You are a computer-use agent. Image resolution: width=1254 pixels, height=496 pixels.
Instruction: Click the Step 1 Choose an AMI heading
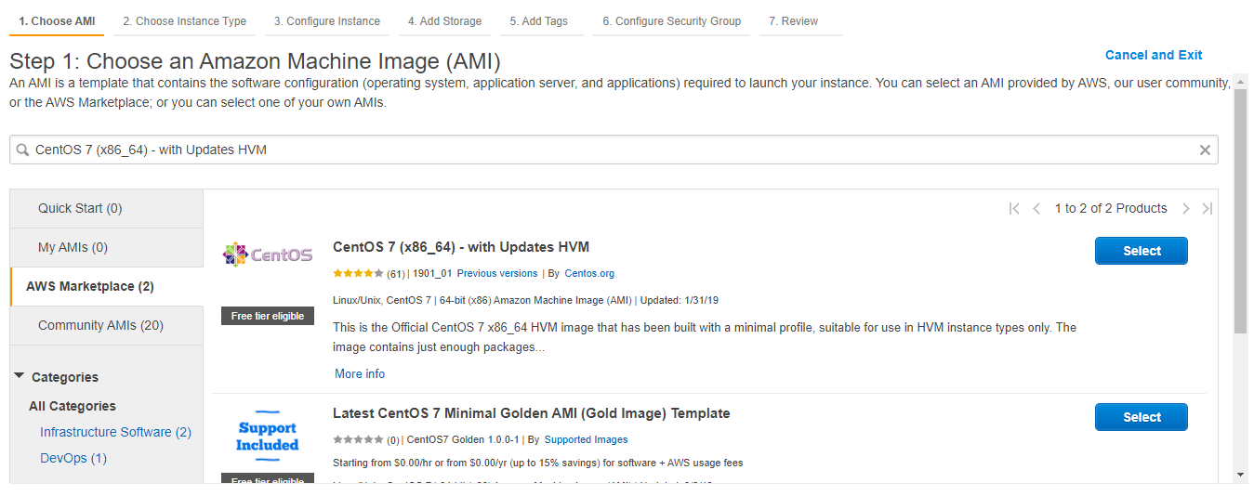(x=255, y=62)
